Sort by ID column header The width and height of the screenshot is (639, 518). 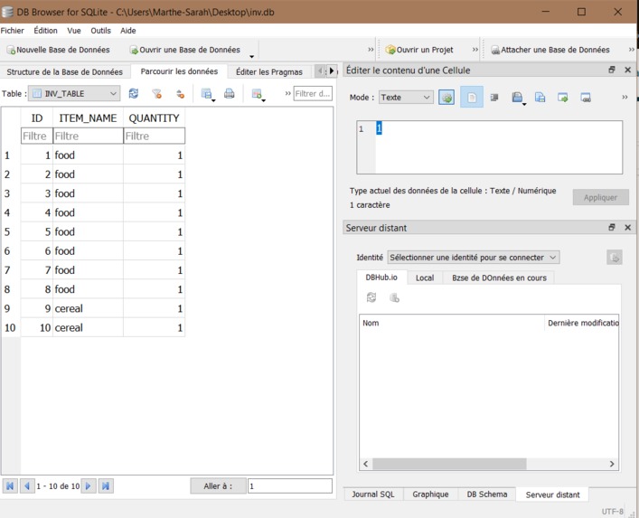coord(37,118)
